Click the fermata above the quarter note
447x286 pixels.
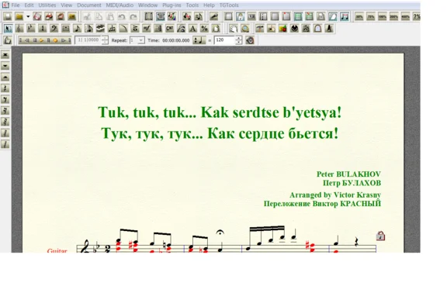(220, 233)
